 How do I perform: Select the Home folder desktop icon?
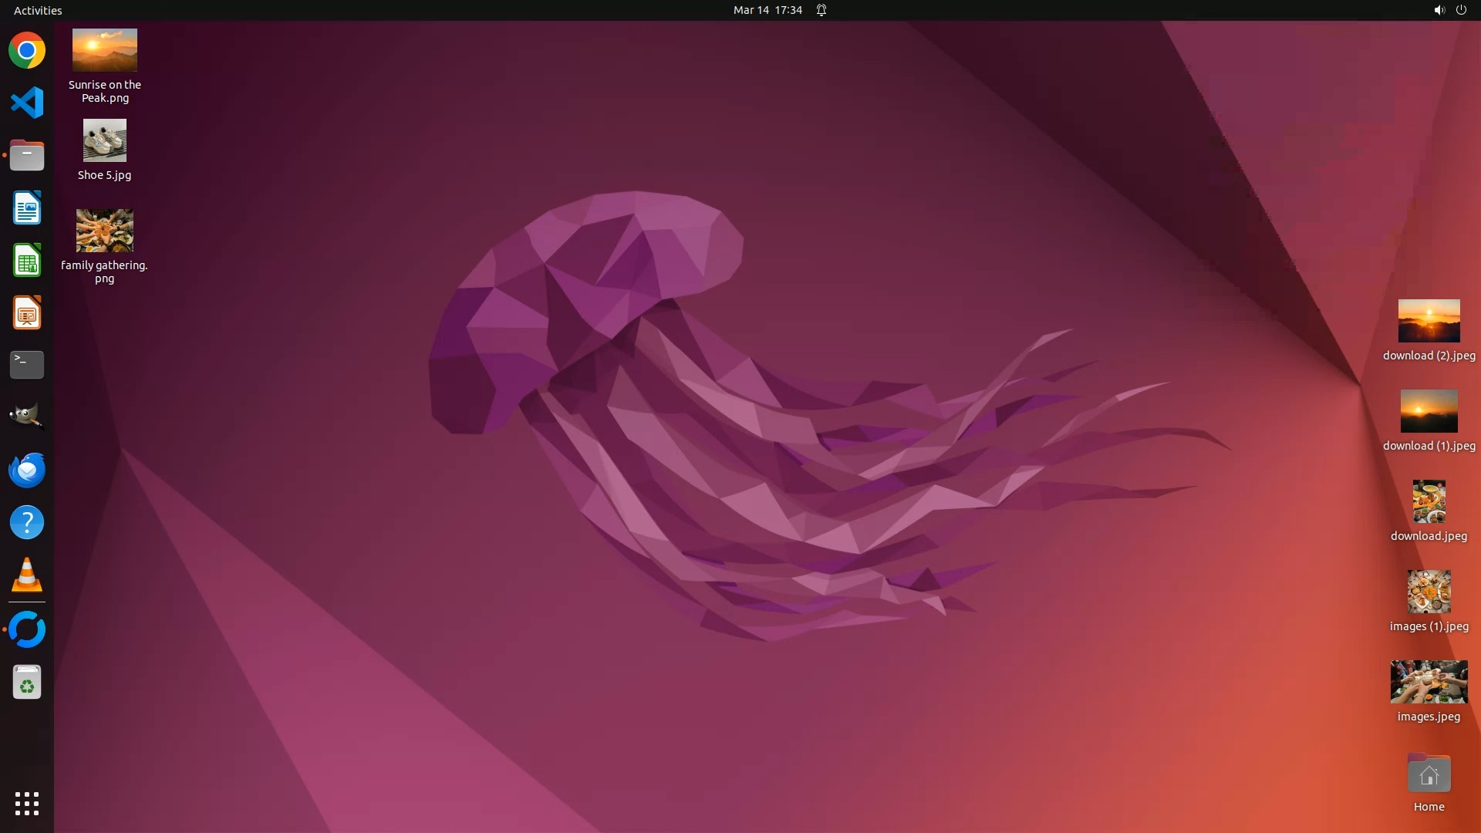tap(1429, 774)
